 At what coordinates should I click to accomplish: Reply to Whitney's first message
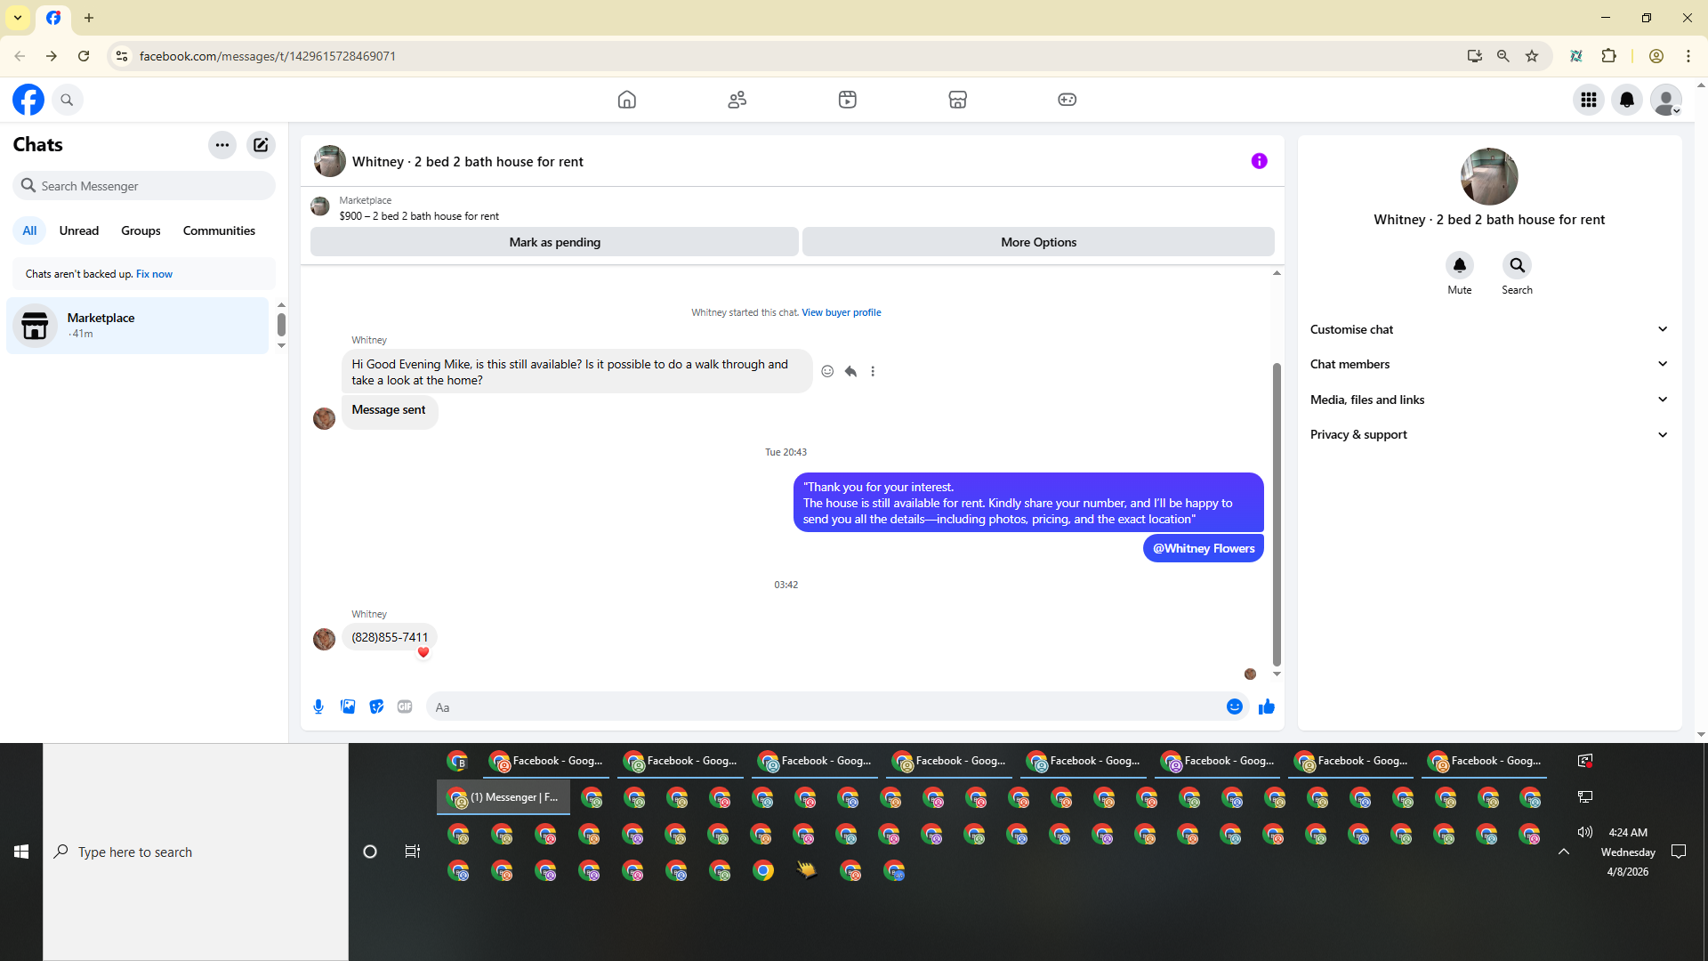(x=850, y=372)
